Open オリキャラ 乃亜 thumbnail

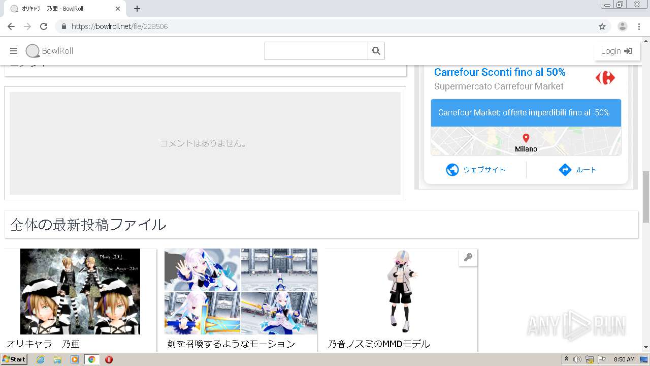[80, 291]
